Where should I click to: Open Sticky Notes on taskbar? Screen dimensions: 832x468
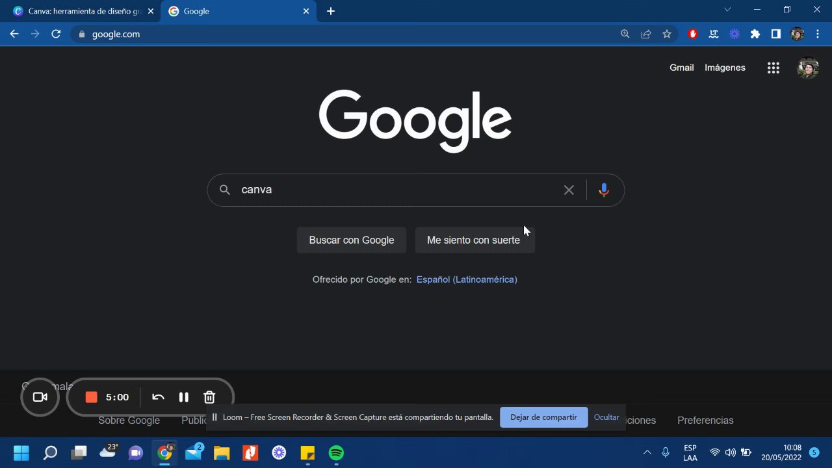click(x=307, y=452)
